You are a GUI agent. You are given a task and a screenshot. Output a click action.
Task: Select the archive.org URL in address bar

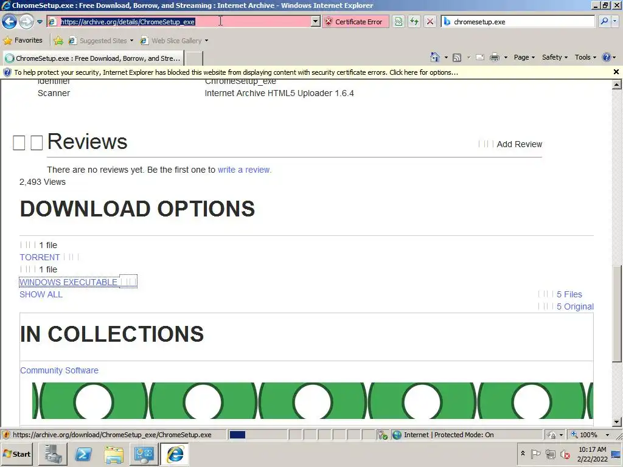tap(128, 22)
